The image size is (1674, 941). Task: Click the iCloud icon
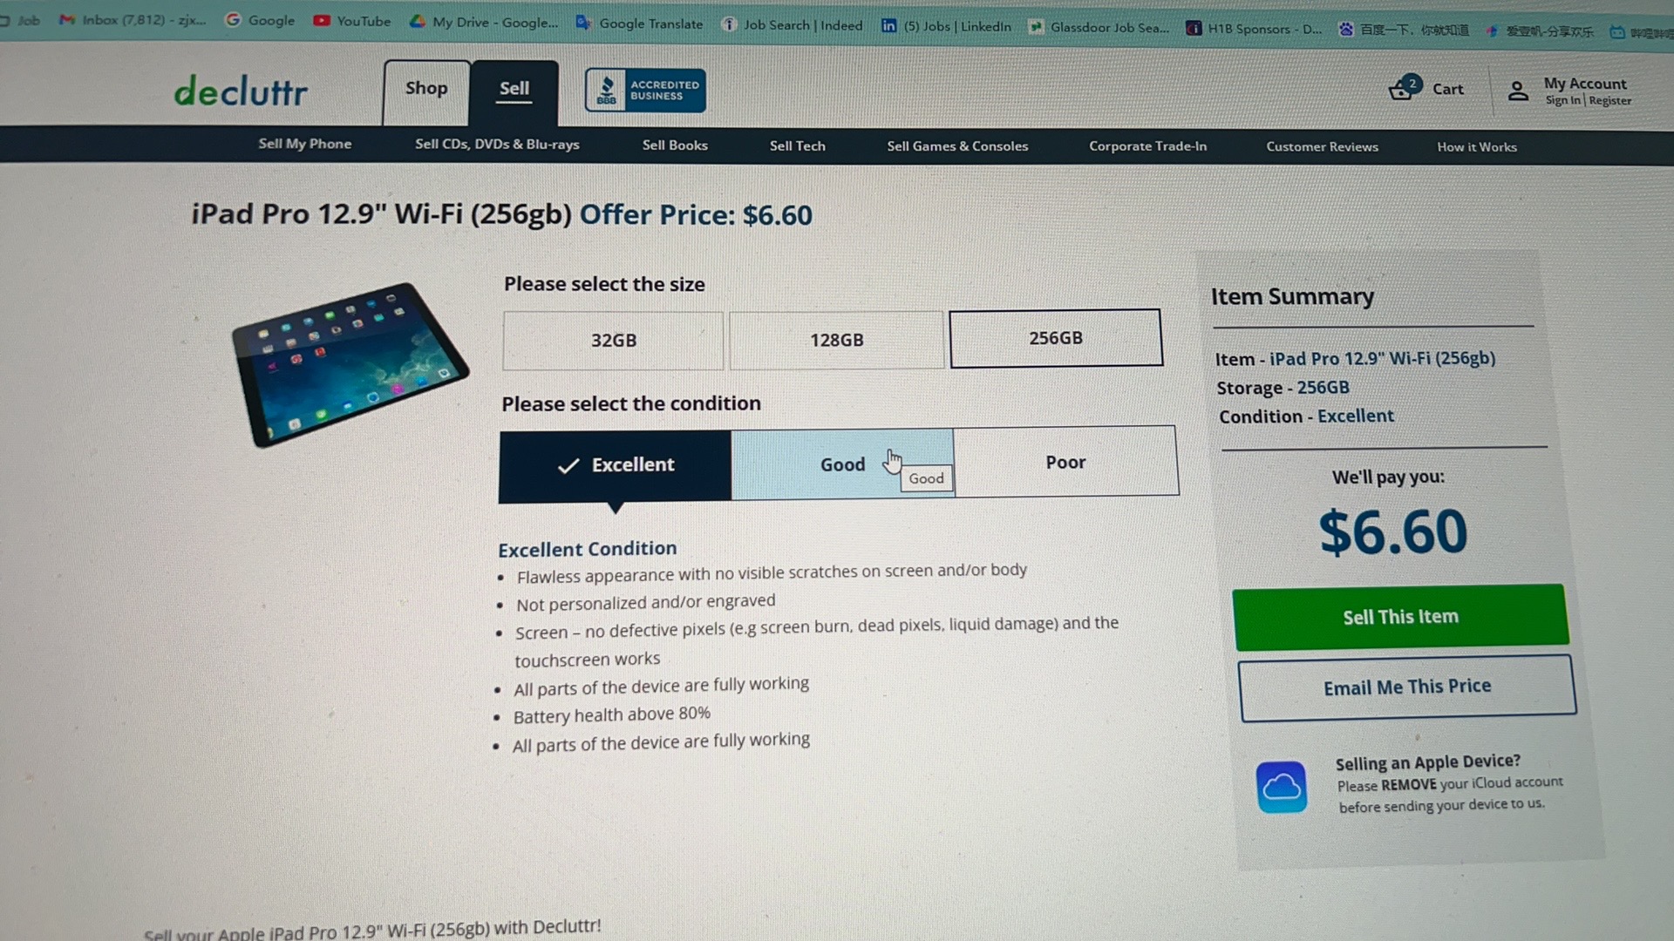(x=1282, y=787)
